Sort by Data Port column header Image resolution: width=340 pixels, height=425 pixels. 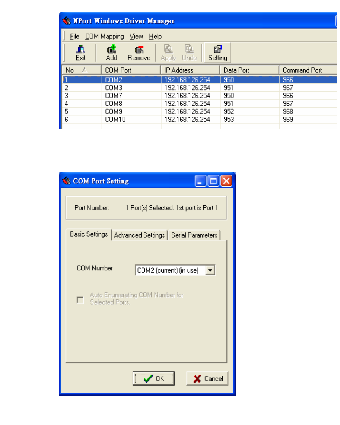249,70
